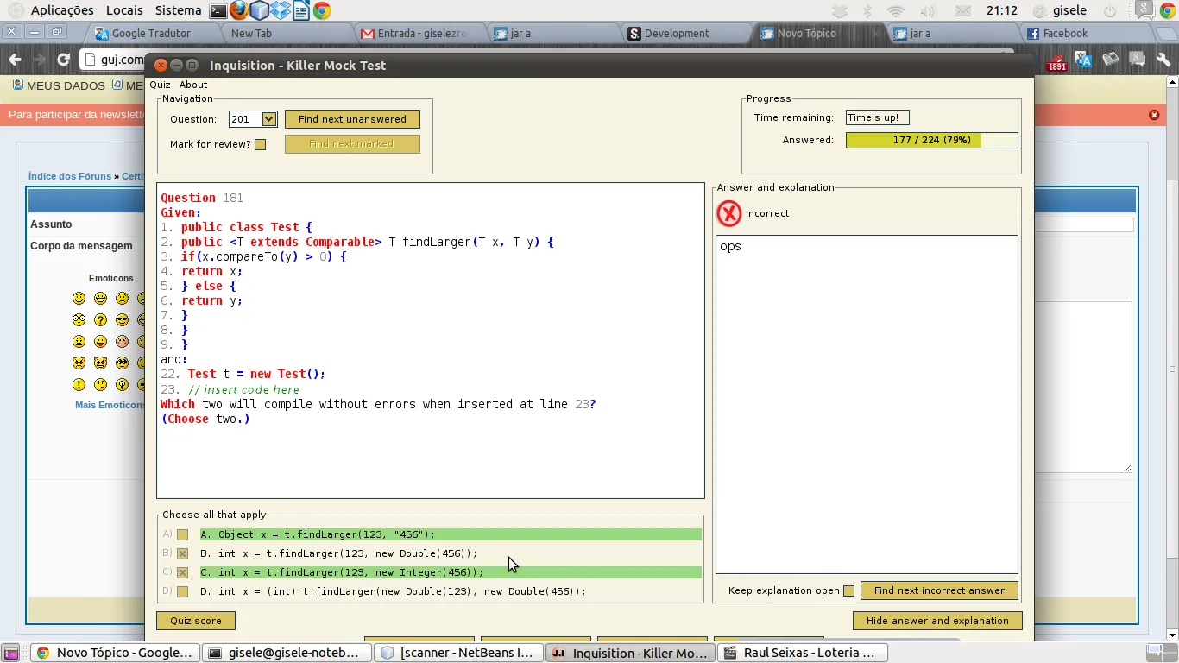Close the red newsletter notification banner

[x=1154, y=115]
